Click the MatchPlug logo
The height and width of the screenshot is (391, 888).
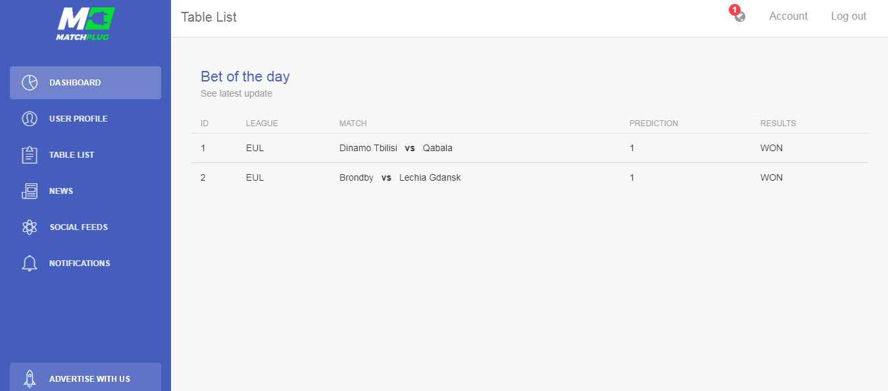[x=86, y=24]
